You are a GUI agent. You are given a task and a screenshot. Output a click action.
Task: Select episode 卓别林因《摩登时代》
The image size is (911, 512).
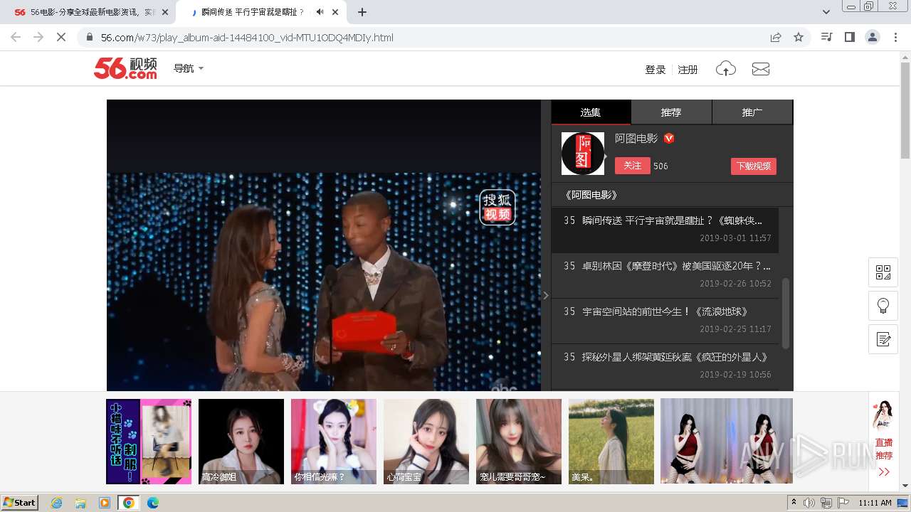tap(665, 275)
